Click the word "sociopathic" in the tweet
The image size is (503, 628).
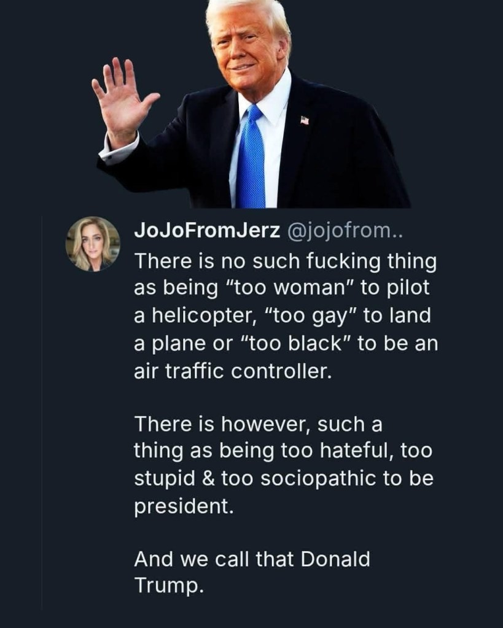pyautogui.click(x=318, y=478)
